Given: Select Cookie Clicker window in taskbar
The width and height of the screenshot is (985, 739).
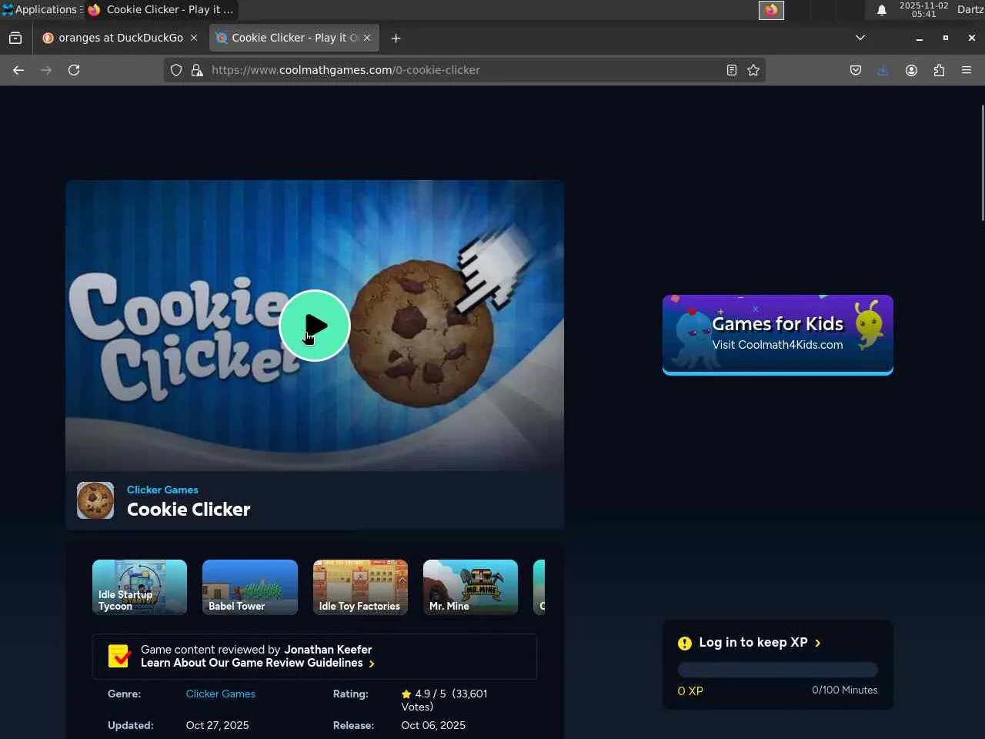Looking at the screenshot, I should coord(161,9).
